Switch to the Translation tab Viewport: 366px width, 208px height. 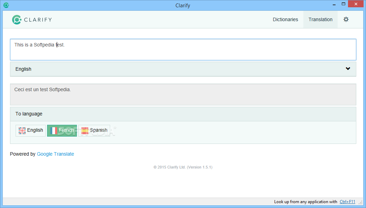tap(320, 20)
